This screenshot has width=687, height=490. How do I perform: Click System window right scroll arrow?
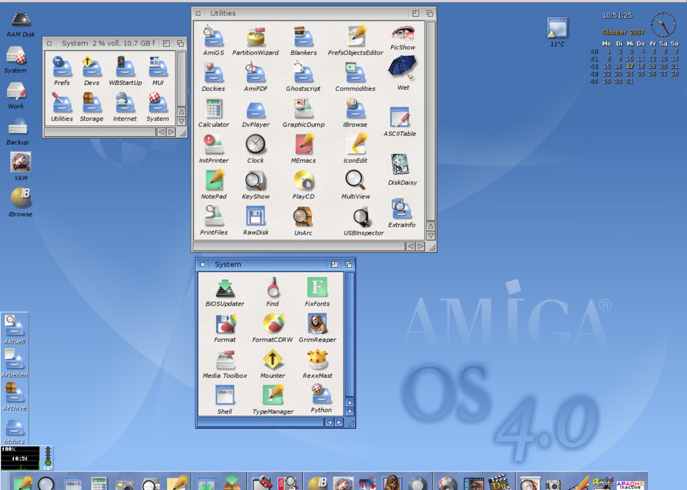(x=339, y=422)
